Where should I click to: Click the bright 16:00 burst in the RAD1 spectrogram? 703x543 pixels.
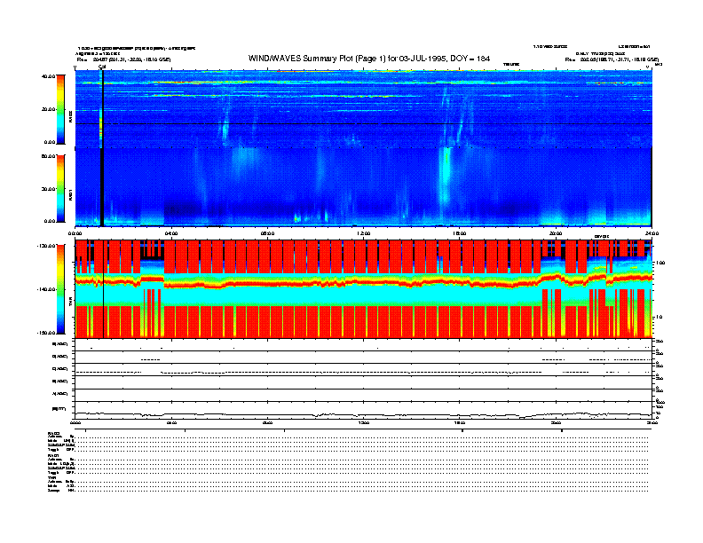click(446, 177)
